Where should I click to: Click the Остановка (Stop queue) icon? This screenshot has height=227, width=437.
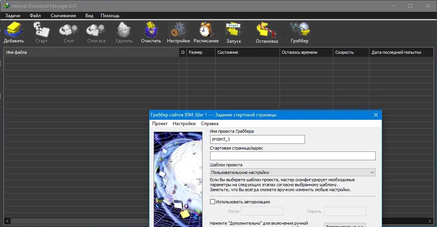point(267,31)
